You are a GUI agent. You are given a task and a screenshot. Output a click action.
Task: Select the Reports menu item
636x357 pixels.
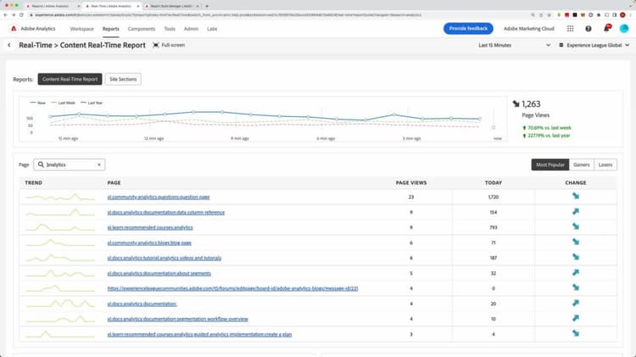(x=111, y=29)
